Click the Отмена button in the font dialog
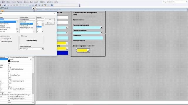This screenshot has height=105, width=188. (50, 23)
